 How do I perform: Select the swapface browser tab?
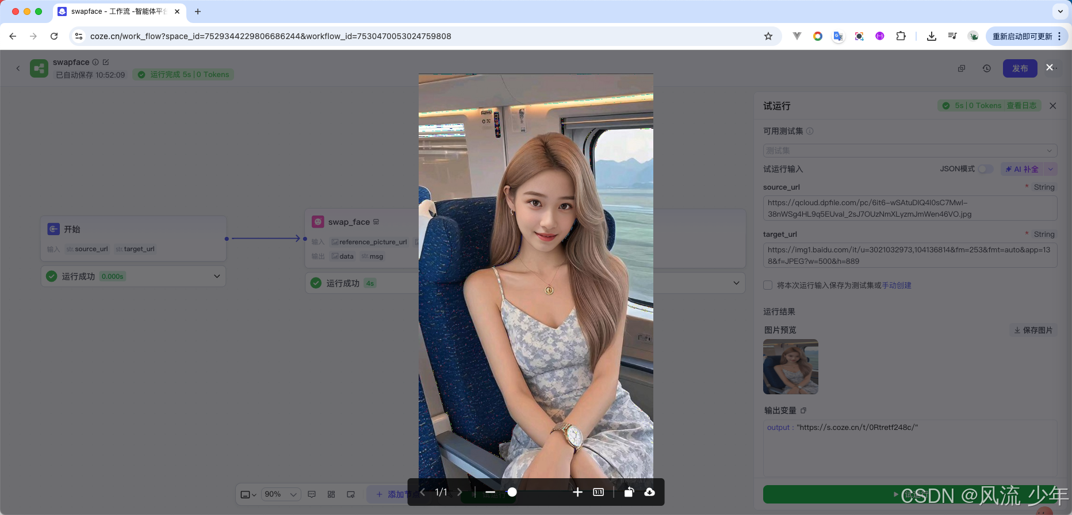(119, 11)
